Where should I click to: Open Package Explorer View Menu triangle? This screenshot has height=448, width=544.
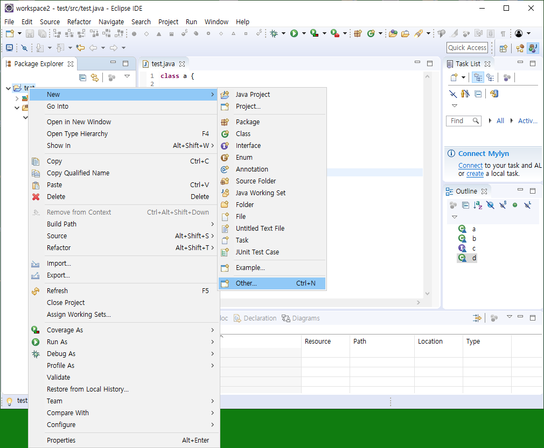click(x=127, y=76)
